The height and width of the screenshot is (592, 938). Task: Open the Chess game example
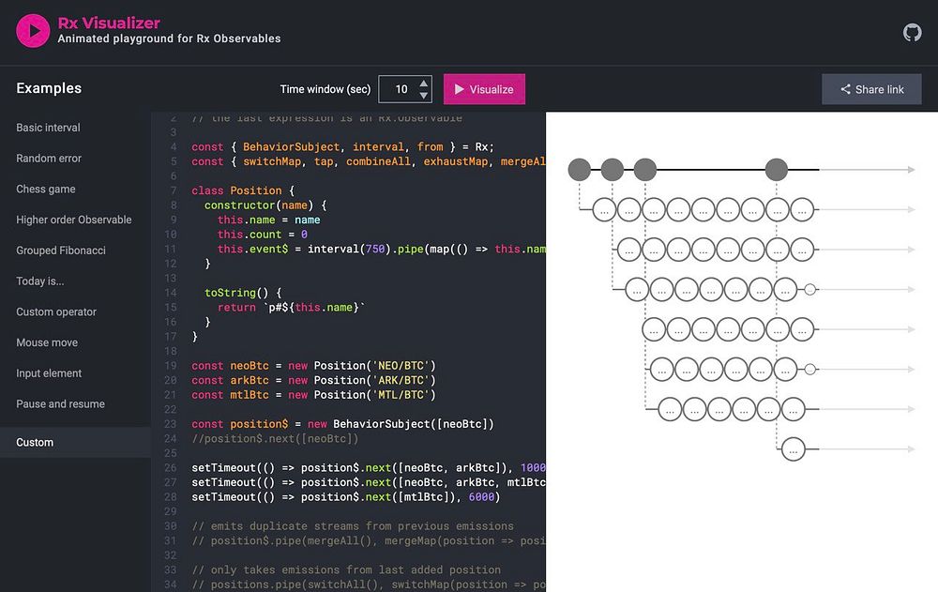pyautogui.click(x=45, y=190)
